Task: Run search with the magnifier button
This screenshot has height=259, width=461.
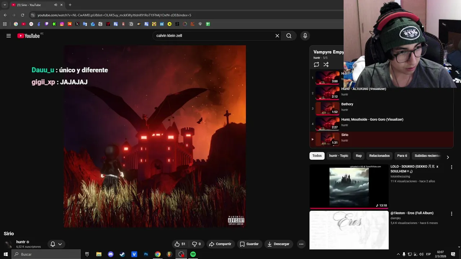Action: point(289,36)
